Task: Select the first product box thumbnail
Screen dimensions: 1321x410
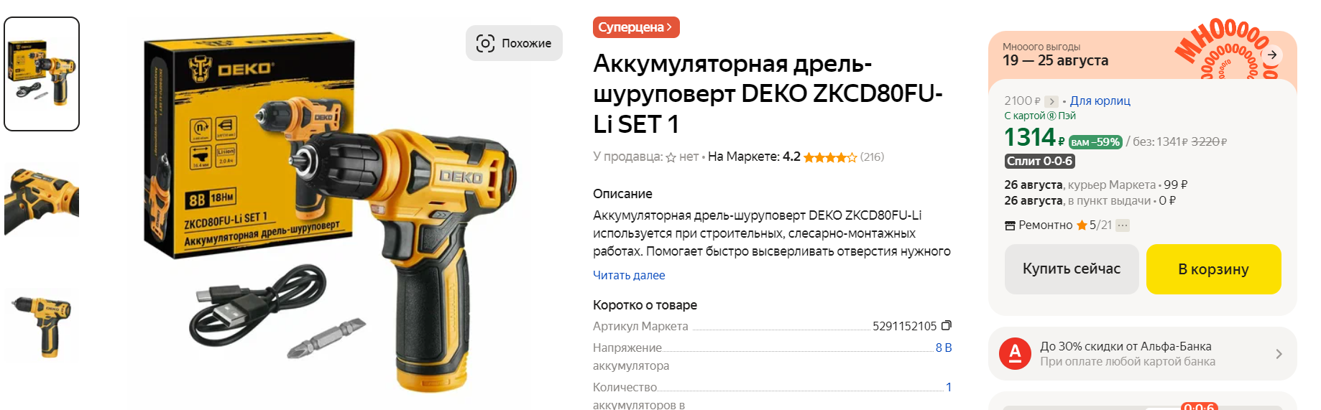Action: (x=42, y=74)
